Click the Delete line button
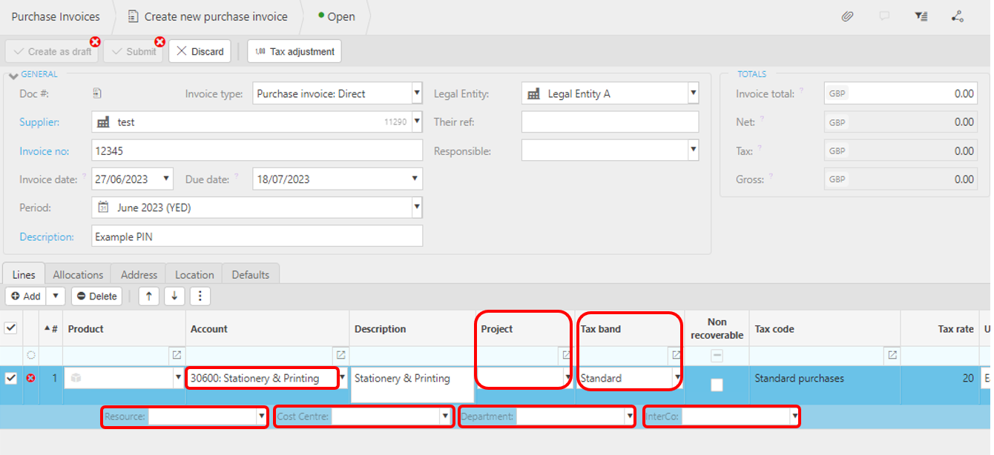 point(97,296)
